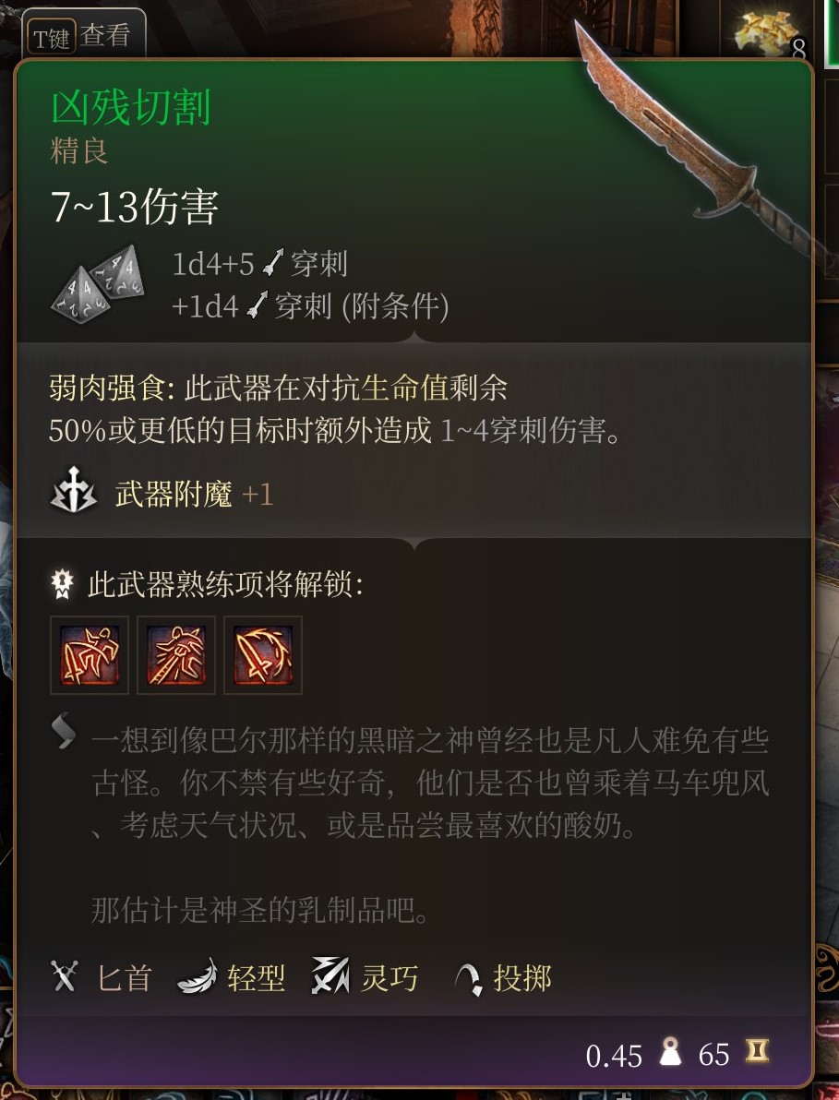Click the 弱肉强食 ability description text
This screenshot has height=1100, width=839.
tap(335, 408)
